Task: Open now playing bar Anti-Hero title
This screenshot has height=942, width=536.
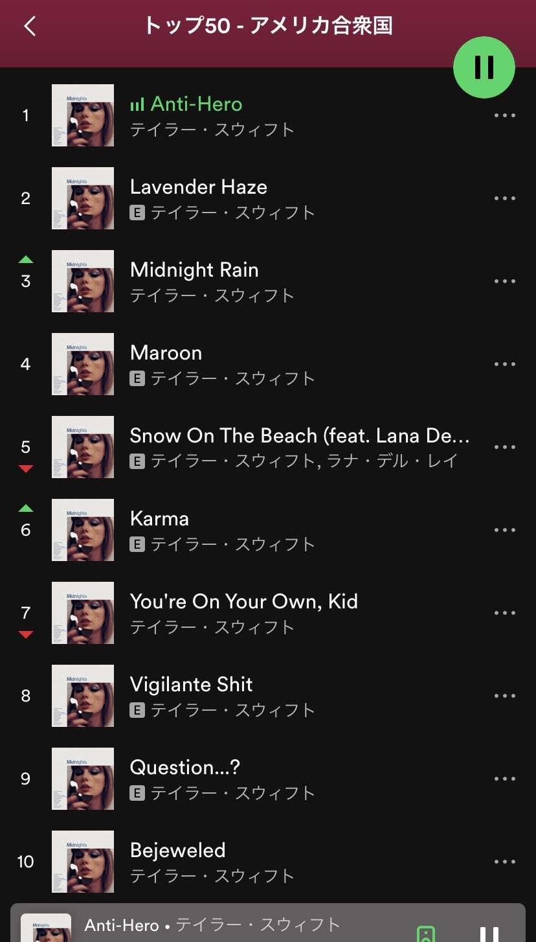Action: tap(122, 925)
